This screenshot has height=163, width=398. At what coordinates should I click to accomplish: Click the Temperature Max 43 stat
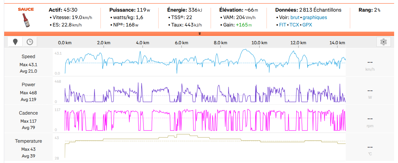[28, 149]
